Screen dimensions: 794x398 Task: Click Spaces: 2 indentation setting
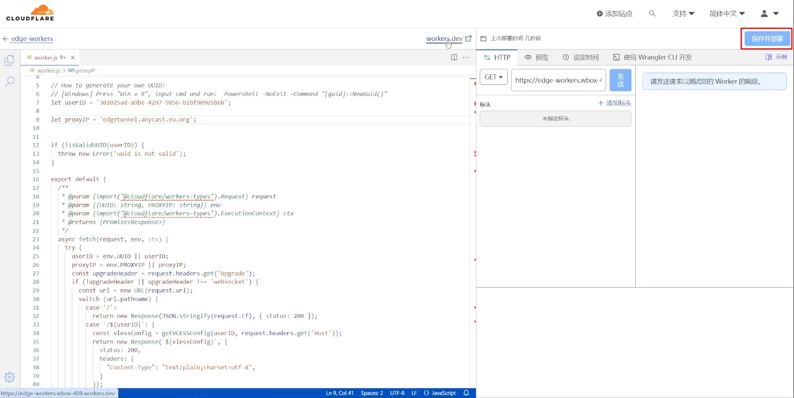[x=372, y=393]
